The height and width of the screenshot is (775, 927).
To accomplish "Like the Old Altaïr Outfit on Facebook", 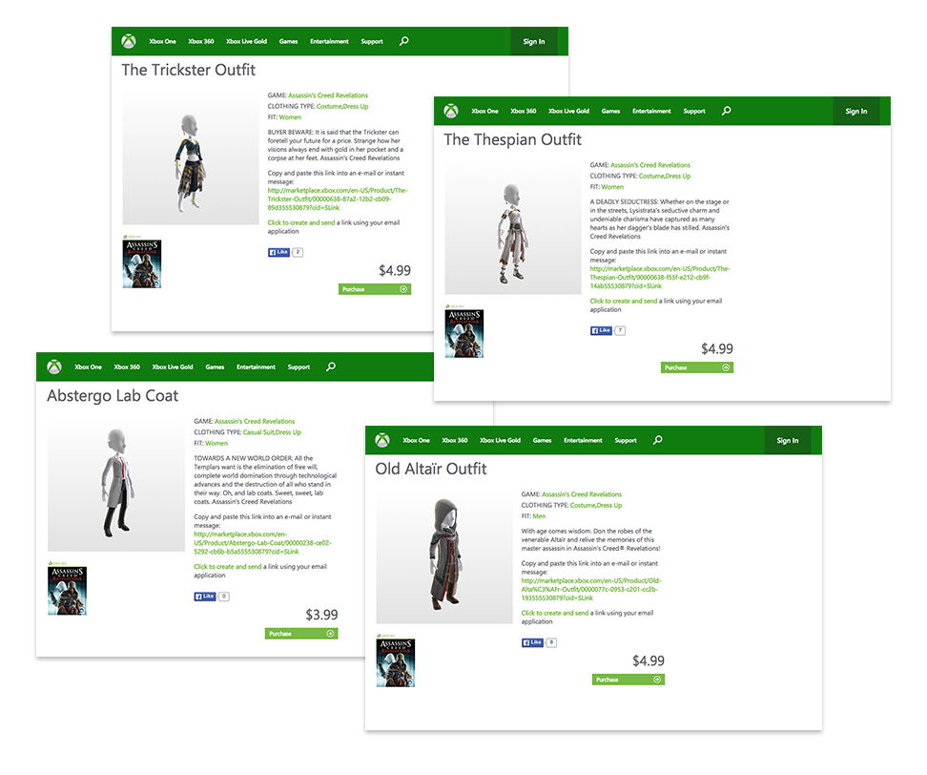I will pos(532,642).
